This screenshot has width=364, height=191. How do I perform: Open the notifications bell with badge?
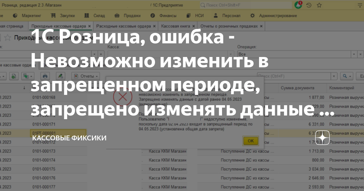[x=298, y=5]
